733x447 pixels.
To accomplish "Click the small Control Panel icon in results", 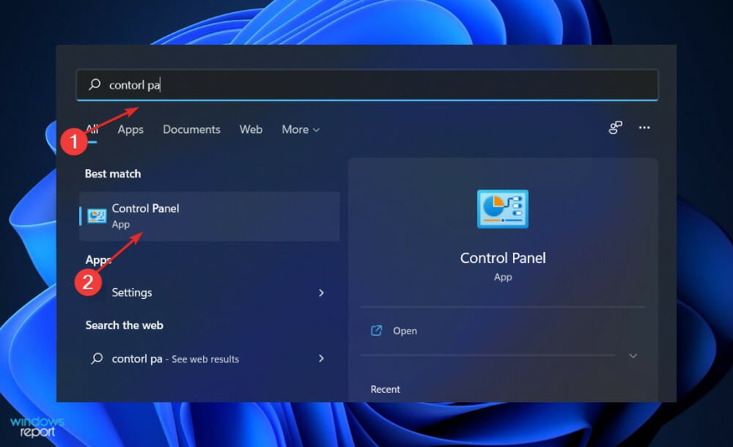I will pos(97,216).
